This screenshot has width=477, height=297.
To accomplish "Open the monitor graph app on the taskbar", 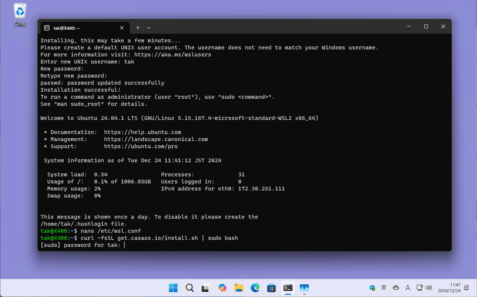I will click(304, 287).
